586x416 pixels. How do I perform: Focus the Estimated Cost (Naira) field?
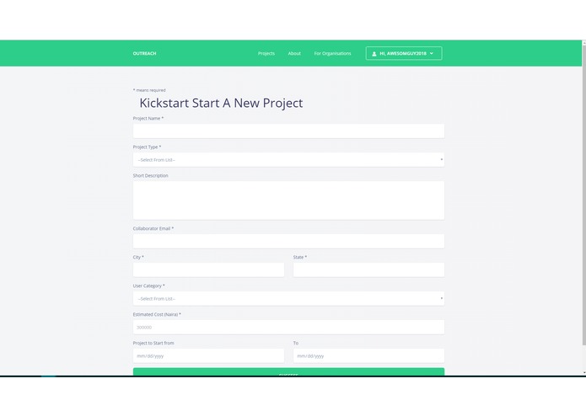[x=288, y=328]
